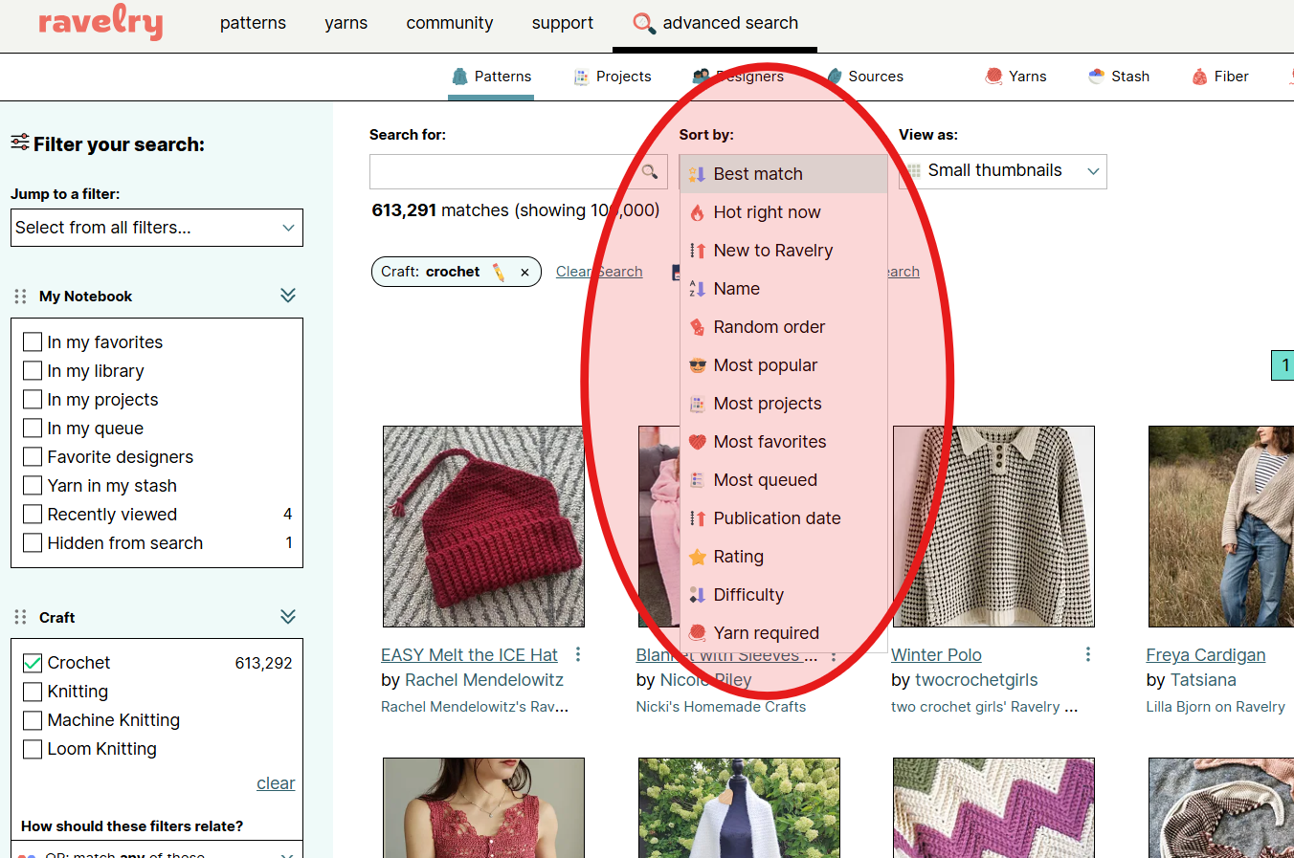Screen dimensions: 1294x858
Task: Open the kebab menu next to EASY Melt the ICE Hat
Action: point(578,653)
